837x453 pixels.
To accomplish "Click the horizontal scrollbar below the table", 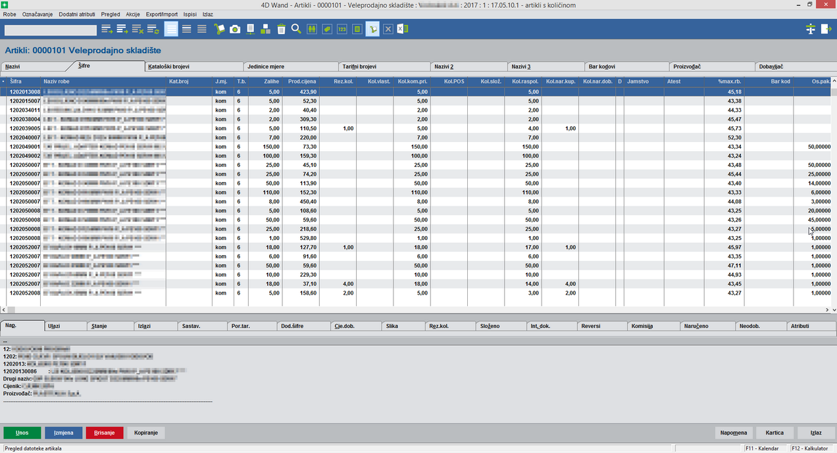I will [x=415, y=309].
